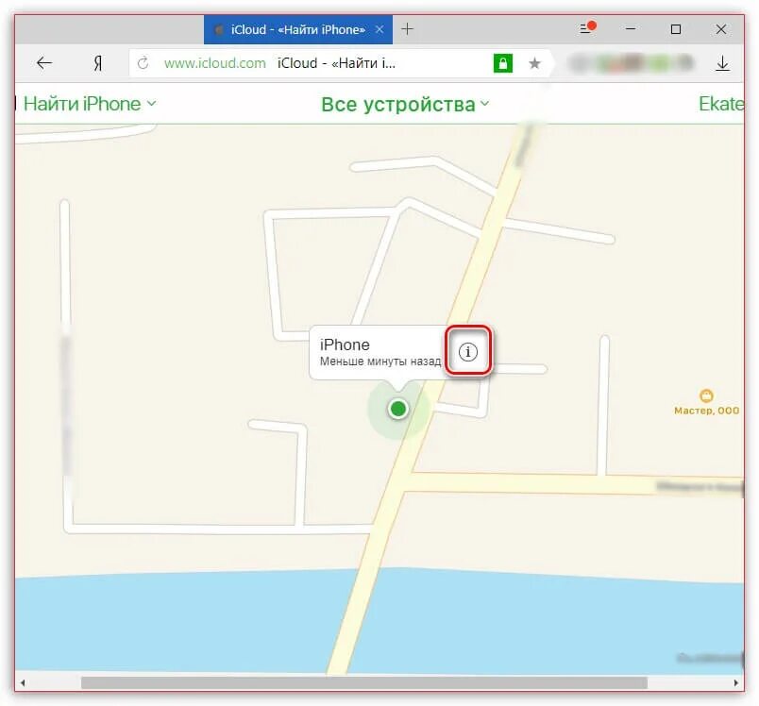
Task: Minimize the browser window
Action: point(631,29)
